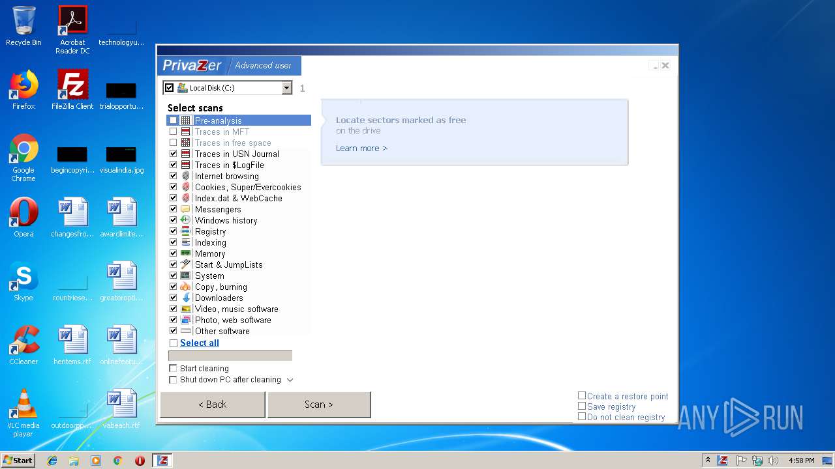Click the taskbar clock
Viewport: 835px width, 469px height.
[x=801, y=461]
